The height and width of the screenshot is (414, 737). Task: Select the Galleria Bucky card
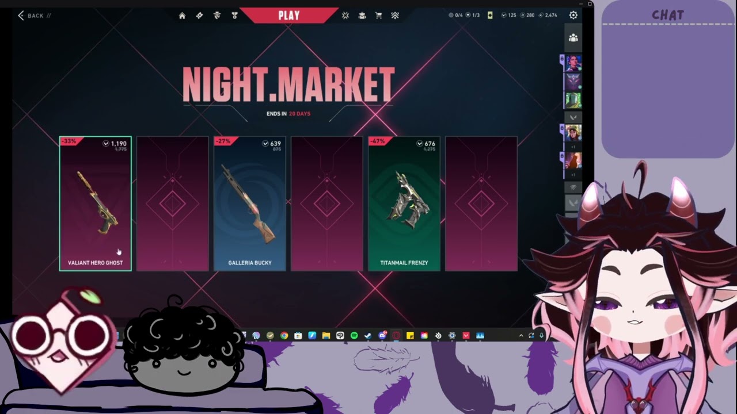250,204
